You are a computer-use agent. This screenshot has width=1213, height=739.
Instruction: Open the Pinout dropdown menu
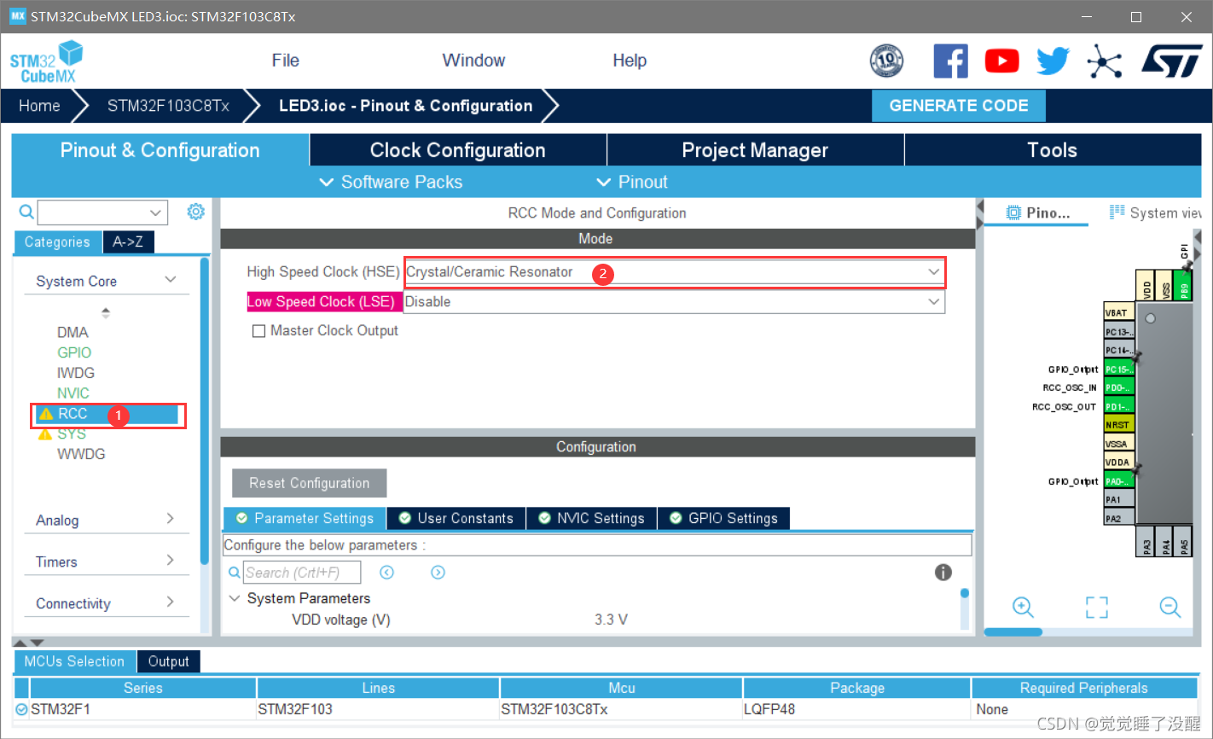(632, 182)
